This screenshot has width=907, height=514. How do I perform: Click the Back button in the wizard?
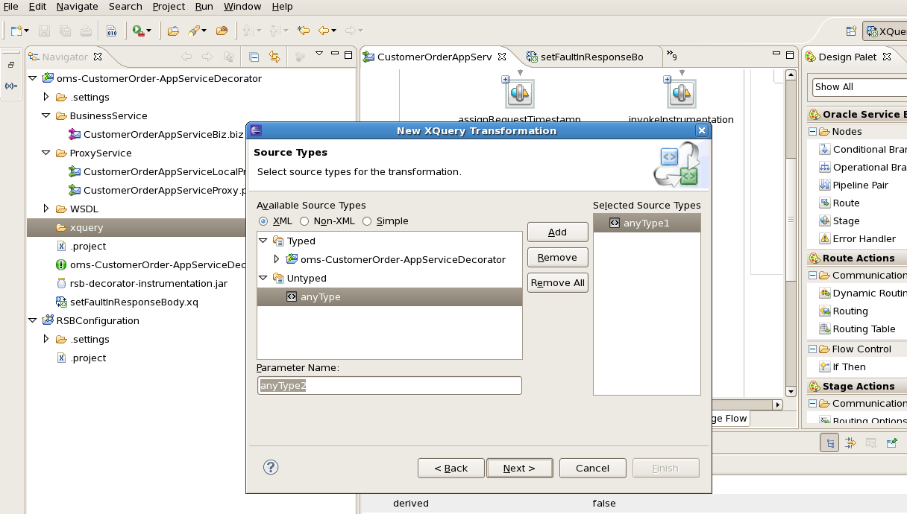pos(451,468)
